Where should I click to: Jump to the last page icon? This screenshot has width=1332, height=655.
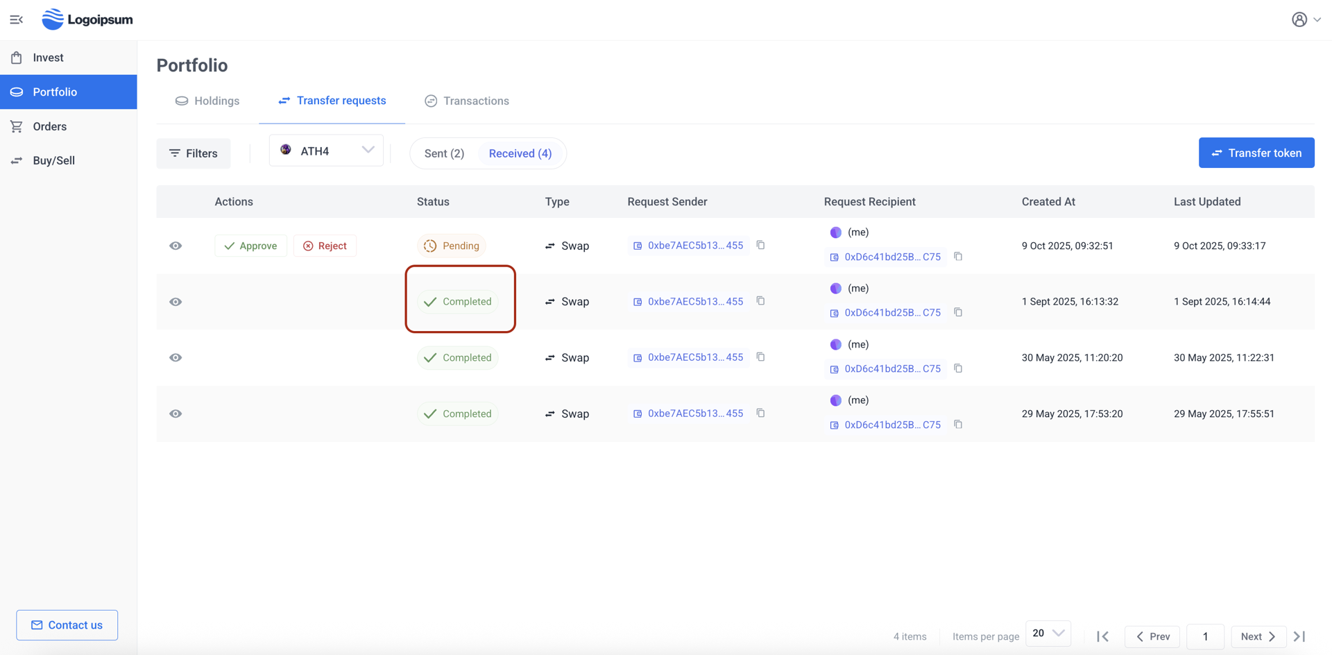(1299, 636)
